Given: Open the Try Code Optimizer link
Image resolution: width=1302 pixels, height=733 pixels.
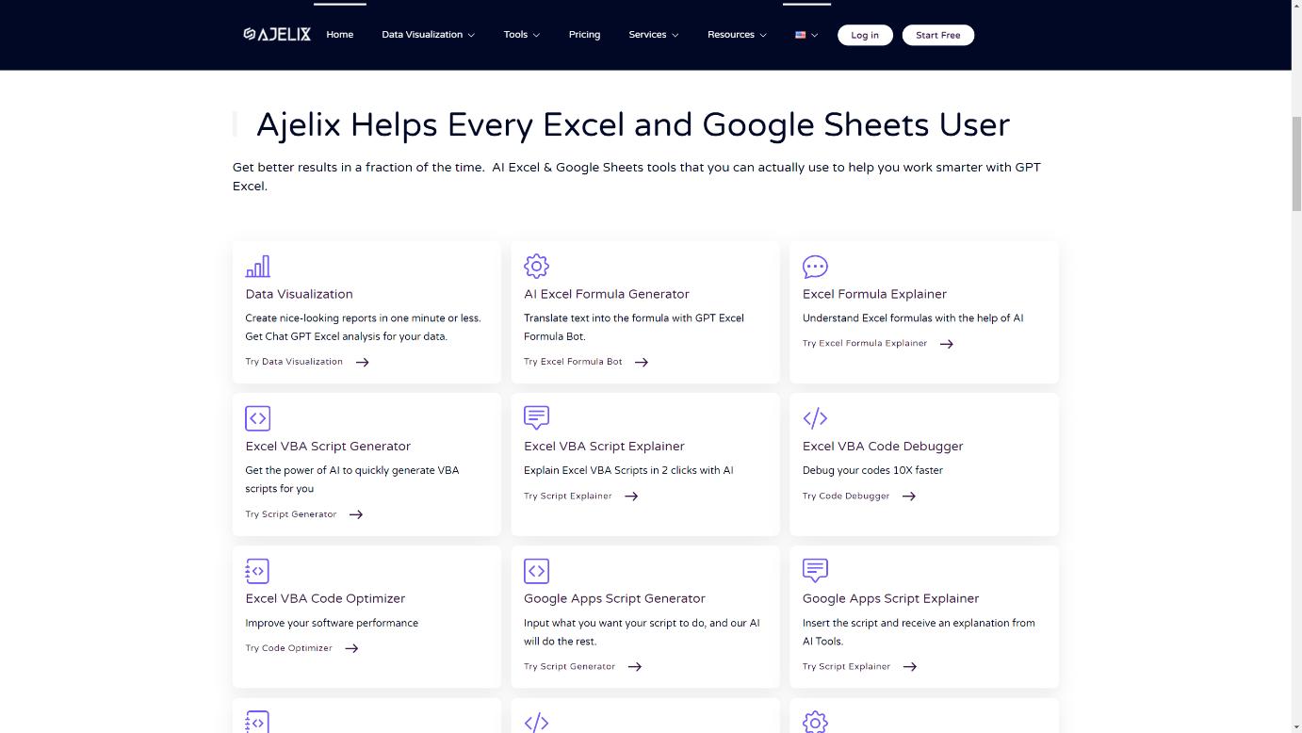Looking at the screenshot, I should (288, 648).
